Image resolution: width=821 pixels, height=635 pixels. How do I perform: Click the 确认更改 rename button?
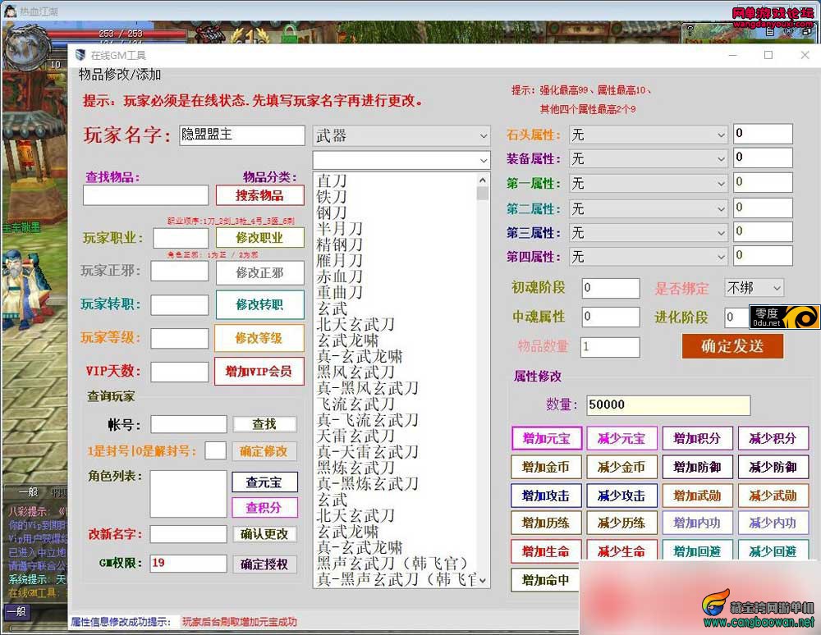coord(264,534)
